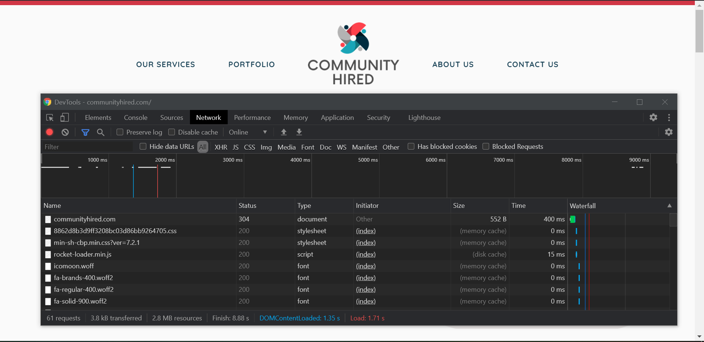This screenshot has width=704, height=342.
Task: Open the Online throttling dropdown
Action: pos(247,132)
